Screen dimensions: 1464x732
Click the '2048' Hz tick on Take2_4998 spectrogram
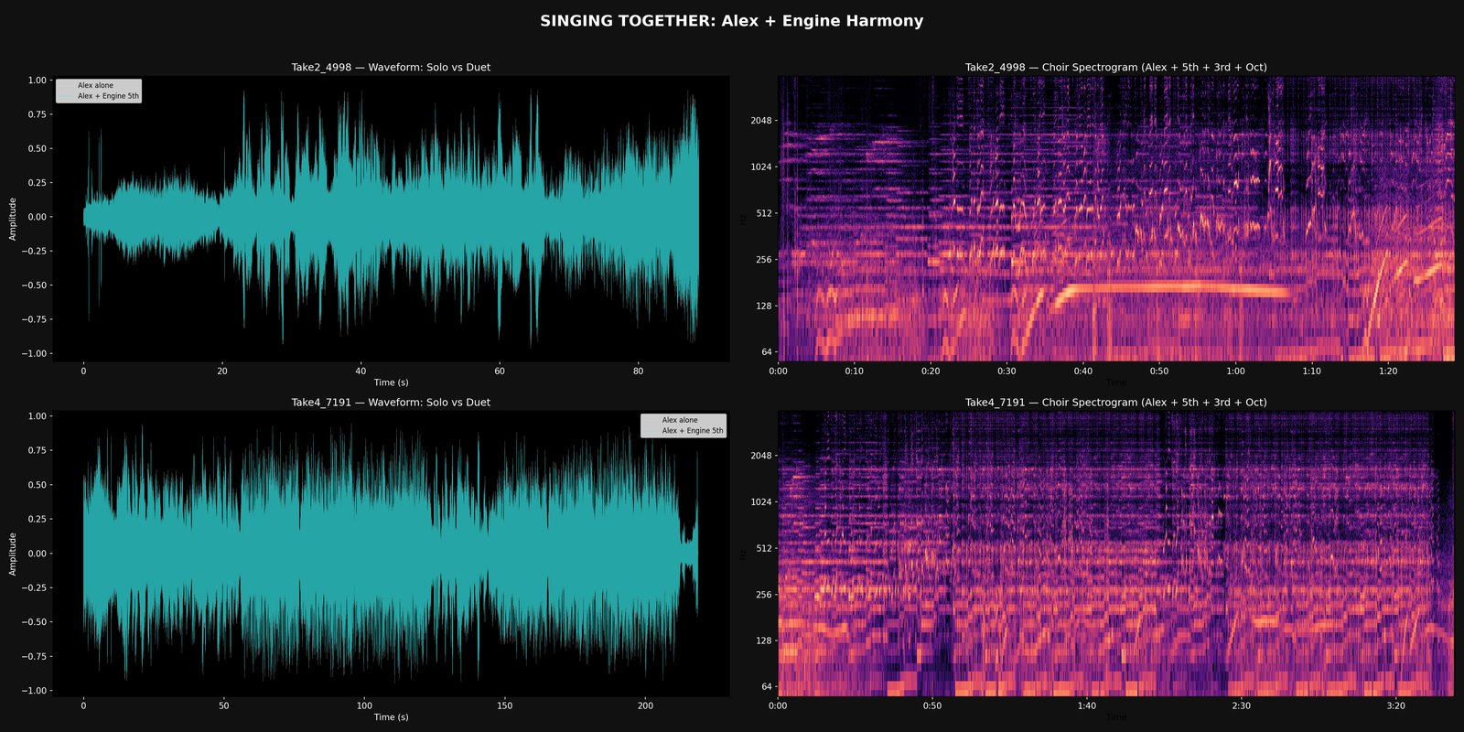761,121
